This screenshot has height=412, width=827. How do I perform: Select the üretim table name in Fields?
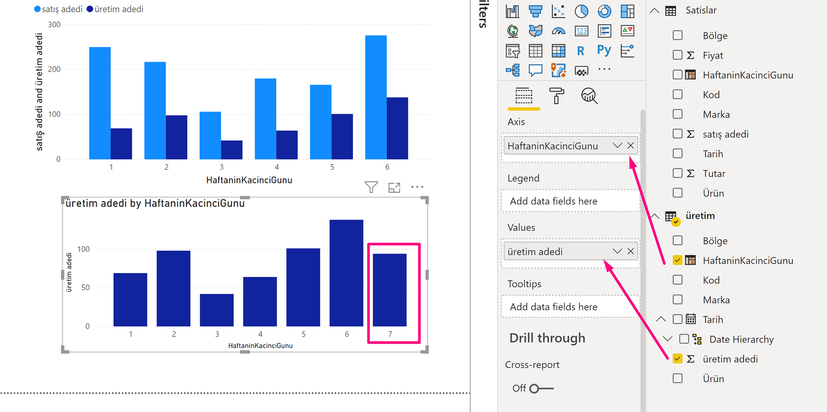[700, 216]
